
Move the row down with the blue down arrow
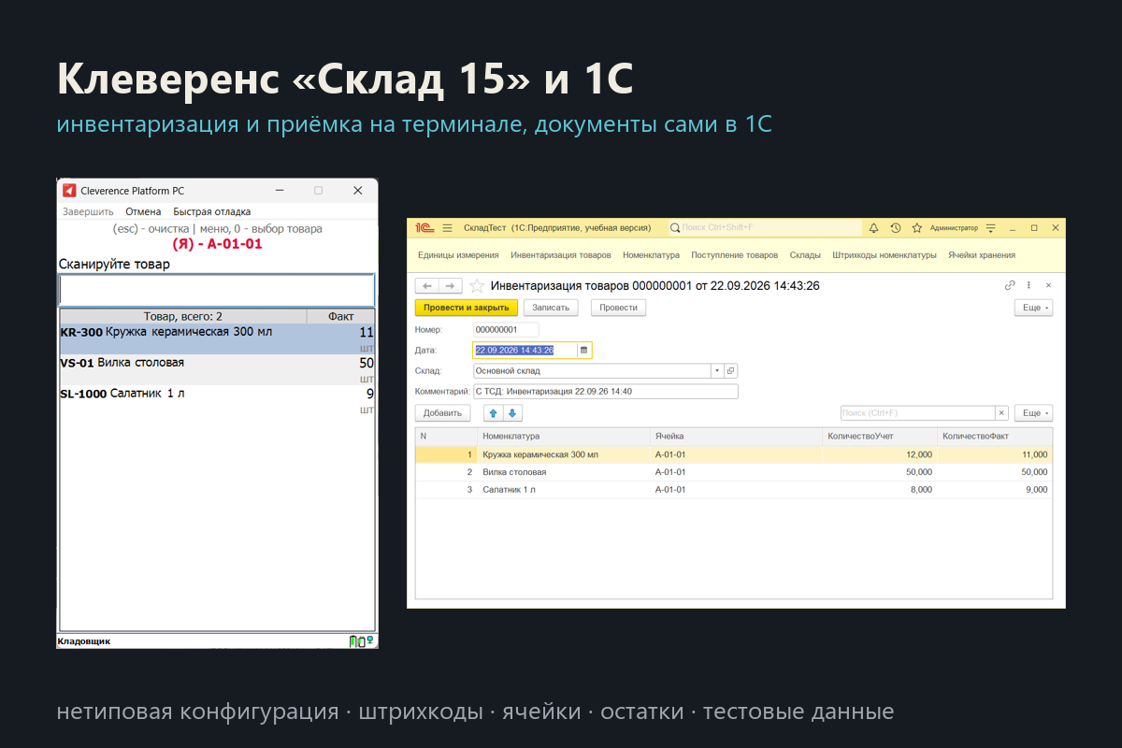pyautogui.click(x=512, y=412)
